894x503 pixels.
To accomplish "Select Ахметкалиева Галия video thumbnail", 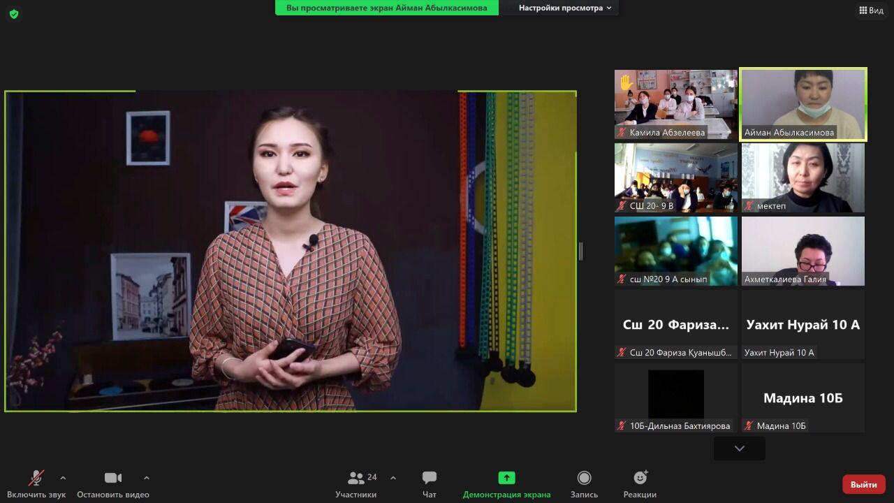I will (x=803, y=251).
